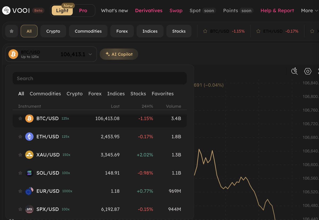Open Help & Report
319x220 pixels.
point(277,11)
